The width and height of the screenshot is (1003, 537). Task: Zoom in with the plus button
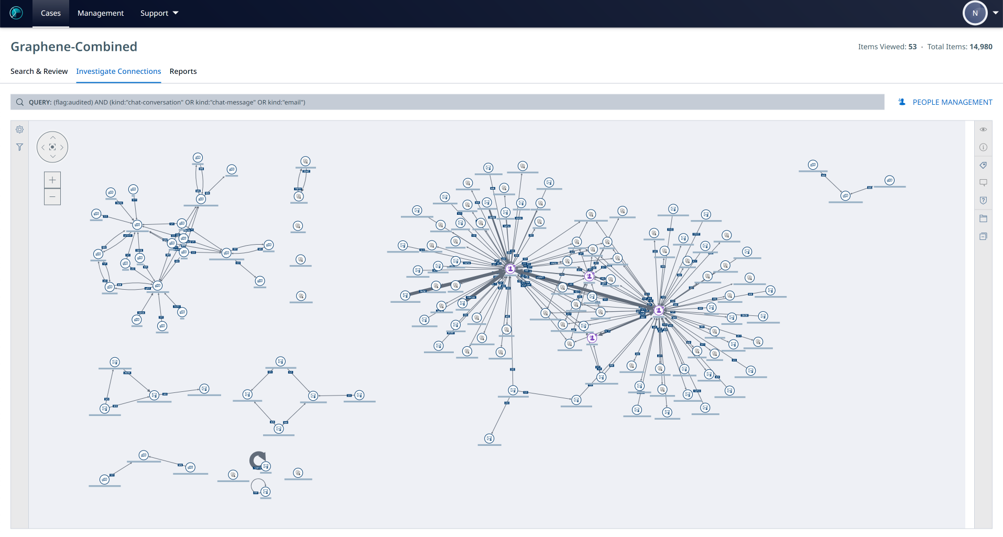(x=52, y=180)
